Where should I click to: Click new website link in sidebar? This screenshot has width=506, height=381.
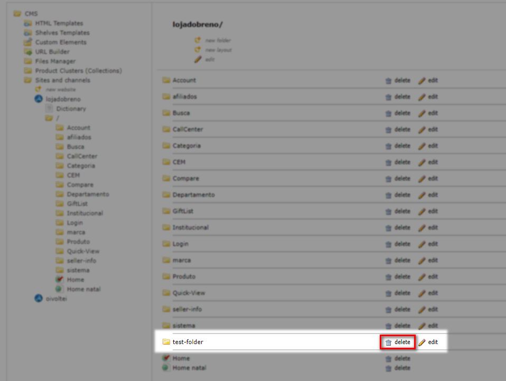pos(60,90)
